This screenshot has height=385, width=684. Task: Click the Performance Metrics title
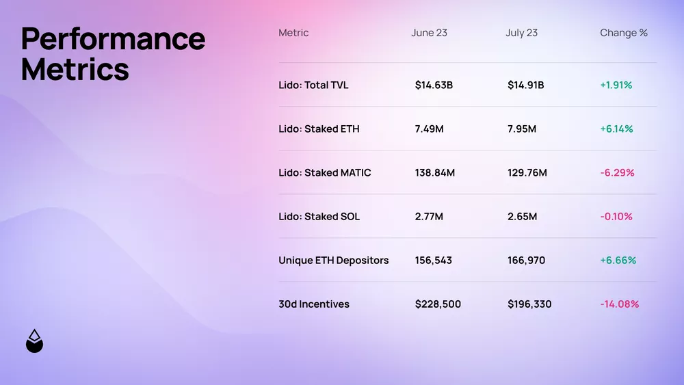[113, 54]
